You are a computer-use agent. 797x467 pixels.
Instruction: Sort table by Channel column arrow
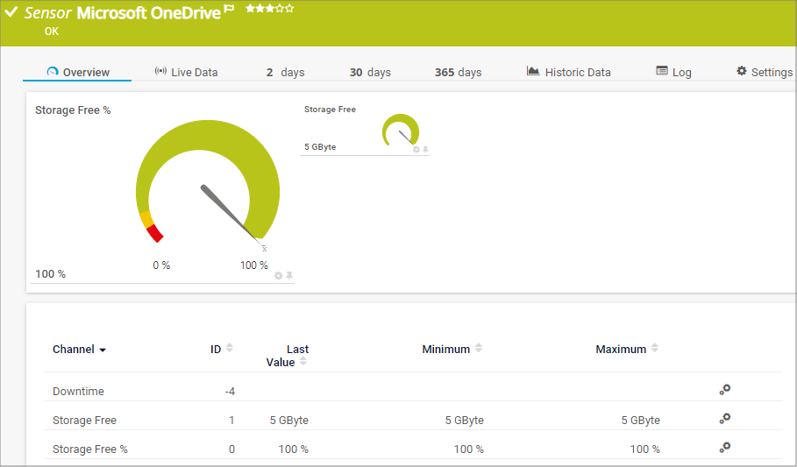(x=103, y=350)
